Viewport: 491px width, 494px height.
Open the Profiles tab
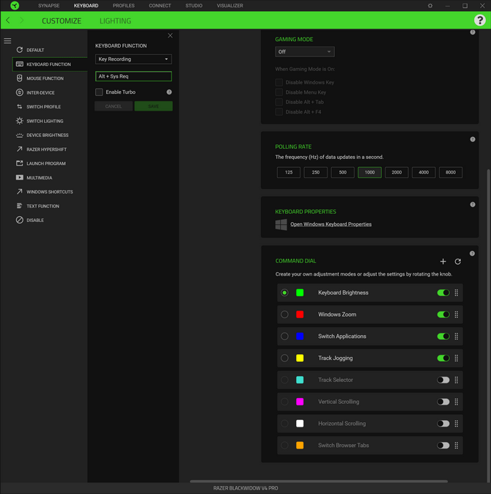coord(123,6)
